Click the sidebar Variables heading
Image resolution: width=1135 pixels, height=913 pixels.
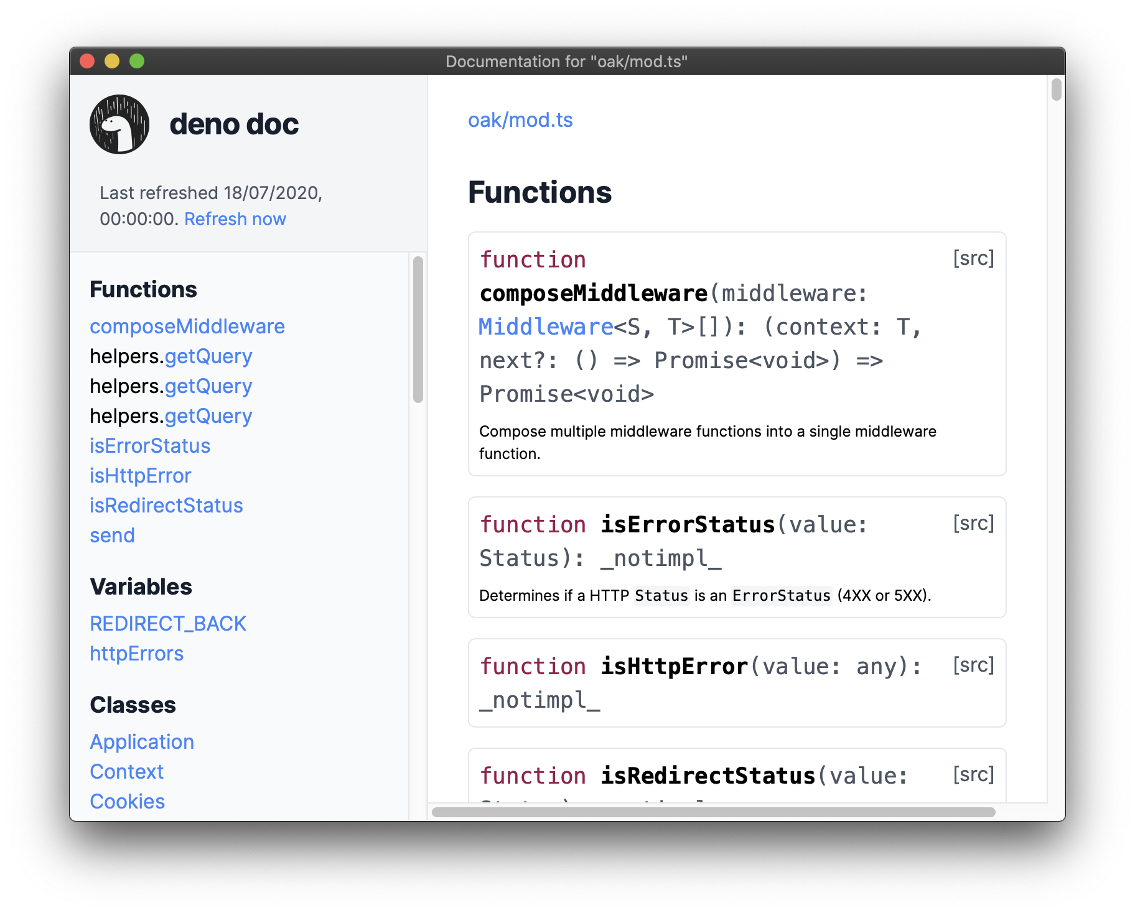(141, 586)
